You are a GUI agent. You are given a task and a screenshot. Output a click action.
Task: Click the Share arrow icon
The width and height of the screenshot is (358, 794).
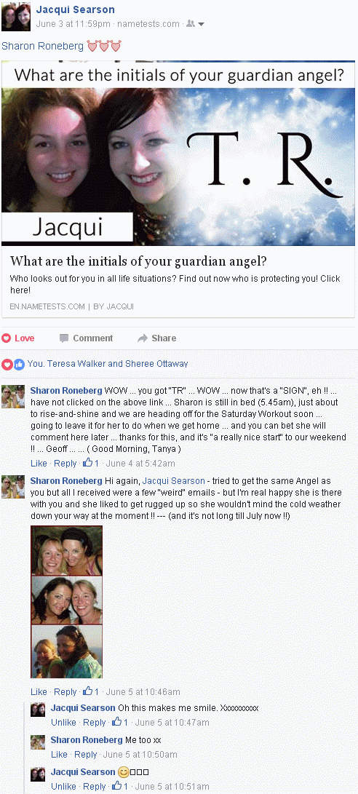pyautogui.click(x=143, y=338)
